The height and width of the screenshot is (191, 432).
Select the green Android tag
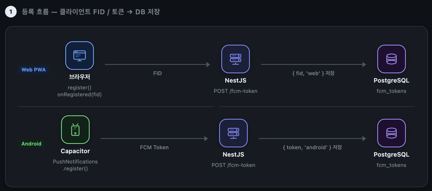click(x=31, y=144)
